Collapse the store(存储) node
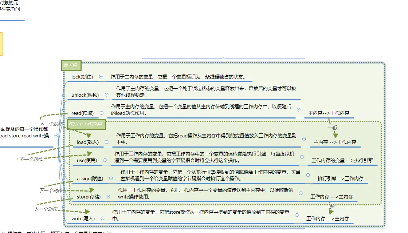This screenshot has height=233, width=408. pyautogui.click(x=108, y=197)
